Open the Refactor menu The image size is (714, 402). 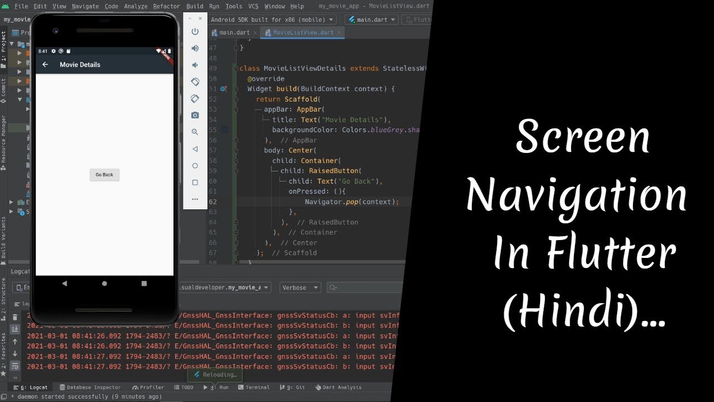[x=166, y=6]
